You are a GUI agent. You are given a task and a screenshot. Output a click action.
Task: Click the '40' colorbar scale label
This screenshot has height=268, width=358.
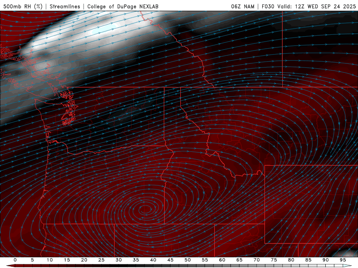point(153,260)
